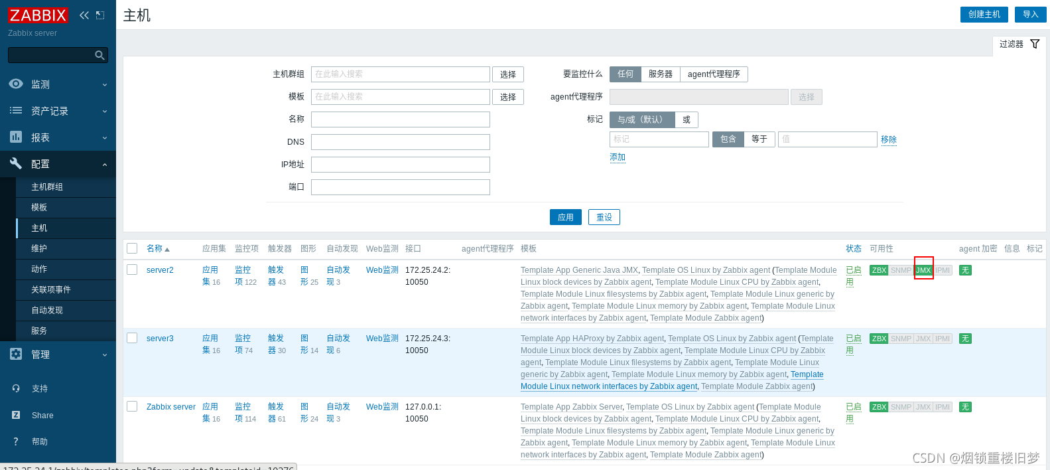1050x470 pixels.
Task: Click the IPMI availability badge for server2
Action: pyautogui.click(x=943, y=270)
